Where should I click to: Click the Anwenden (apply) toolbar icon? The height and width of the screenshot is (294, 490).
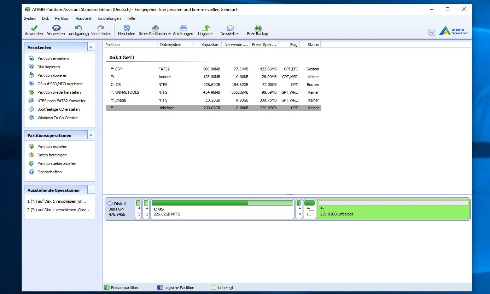(34, 30)
